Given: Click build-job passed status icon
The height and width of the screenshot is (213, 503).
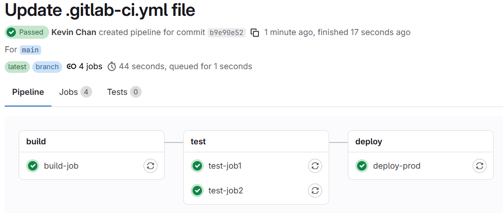Looking at the screenshot, I should [x=33, y=165].
